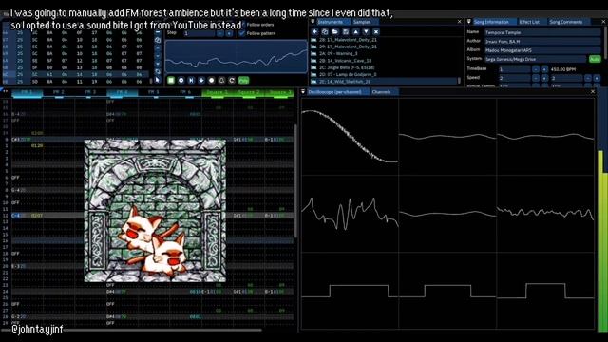608x342 pixels.
Task: Increase the second Speed value
Action: click(597, 78)
